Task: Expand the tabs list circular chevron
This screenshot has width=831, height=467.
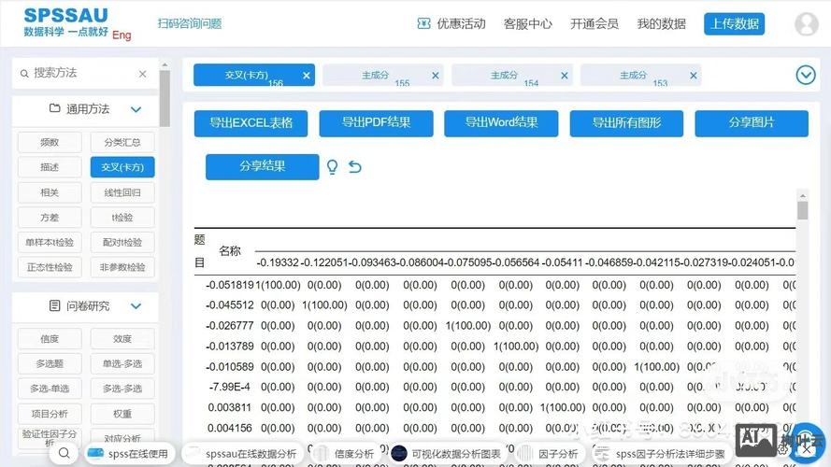Action: [806, 75]
